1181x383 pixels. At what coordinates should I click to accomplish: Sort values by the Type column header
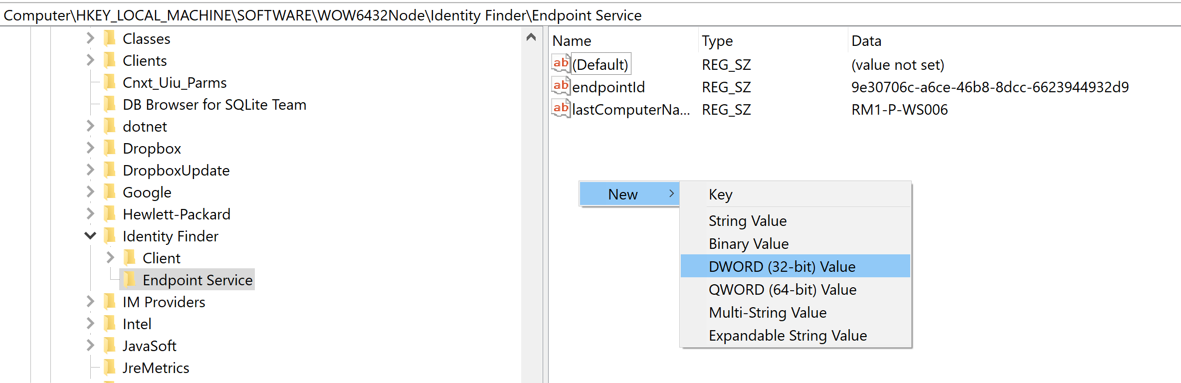[x=717, y=41]
